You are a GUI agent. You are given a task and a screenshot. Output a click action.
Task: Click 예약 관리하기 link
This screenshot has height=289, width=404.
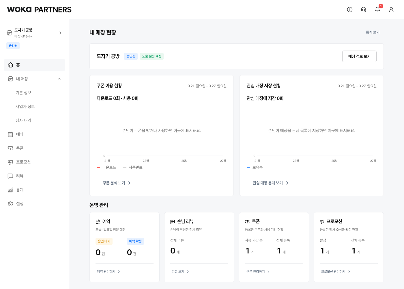pyautogui.click(x=108, y=272)
